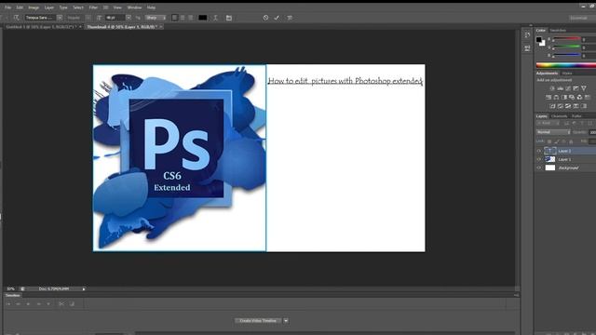Viewport: 596px width, 335px height.
Task: Click the 3D text icon in options bar
Action: [290, 18]
